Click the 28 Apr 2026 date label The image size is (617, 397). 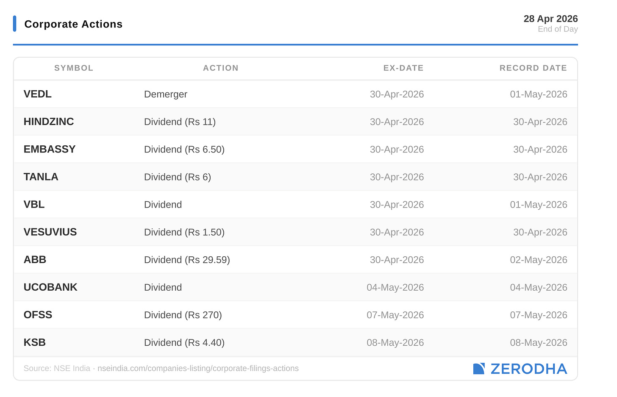point(550,19)
